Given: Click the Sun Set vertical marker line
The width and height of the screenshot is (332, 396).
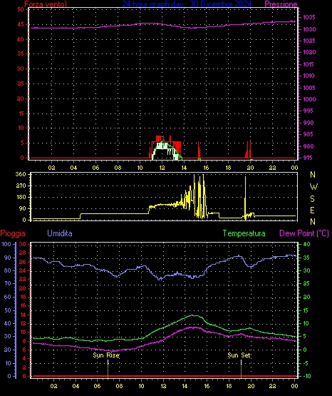Looking at the screenshot, I should tap(241, 368).
